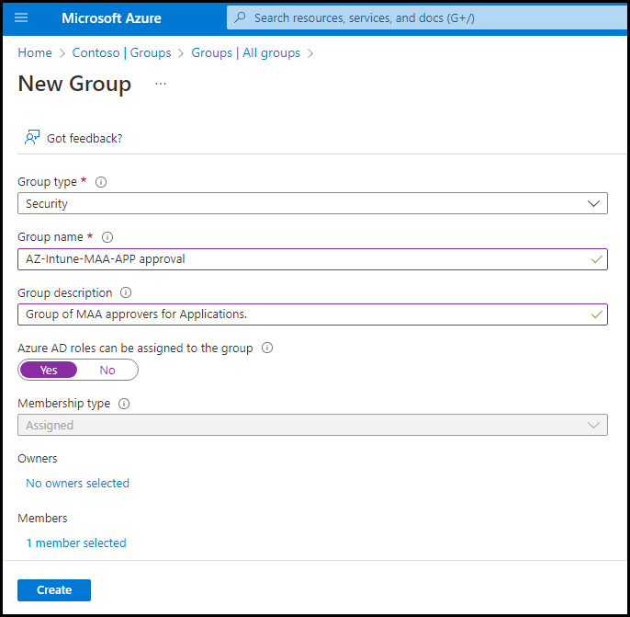Open the 1 member selected link
630x617 pixels.
click(76, 543)
